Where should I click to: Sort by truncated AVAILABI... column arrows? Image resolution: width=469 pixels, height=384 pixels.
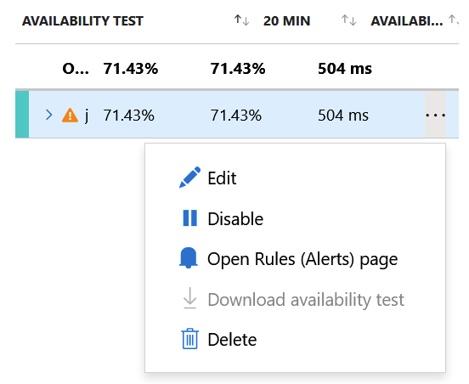pos(453,20)
